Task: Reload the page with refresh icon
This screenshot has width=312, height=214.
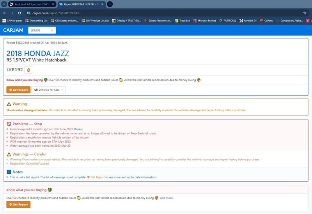Action: coord(19,13)
